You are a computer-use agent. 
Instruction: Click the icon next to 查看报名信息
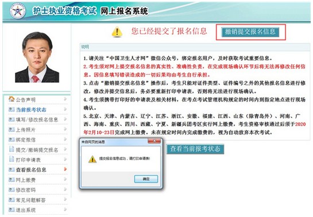(11, 169)
